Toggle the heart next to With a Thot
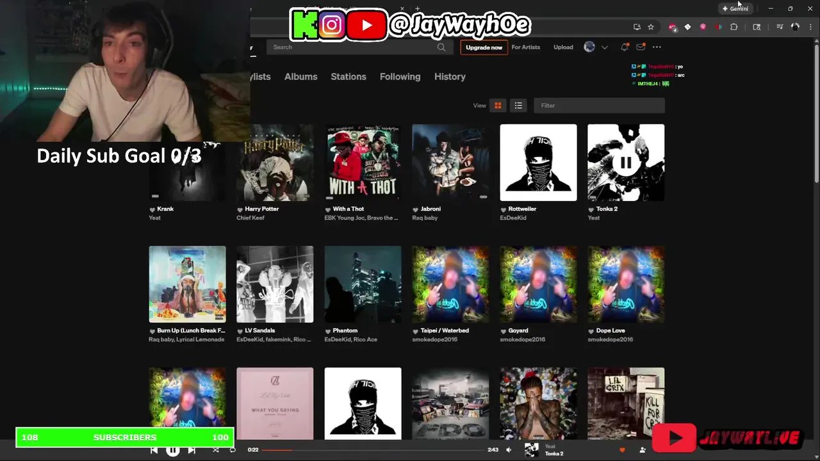Image resolution: width=820 pixels, height=461 pixels. (x=328, y=209)
